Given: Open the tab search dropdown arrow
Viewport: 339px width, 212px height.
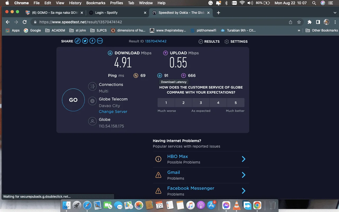Looking at the screenshot, I should click(x=335, y=13).
